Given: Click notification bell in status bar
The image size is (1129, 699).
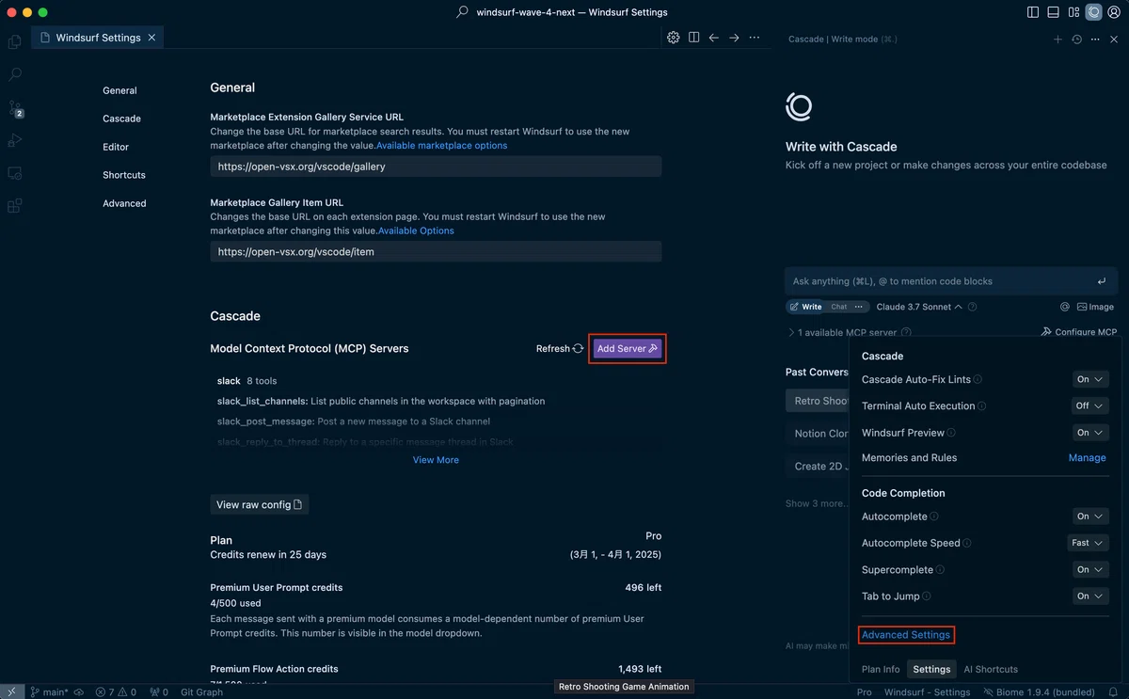Looking at the screenshot, I should [1112, 691].
